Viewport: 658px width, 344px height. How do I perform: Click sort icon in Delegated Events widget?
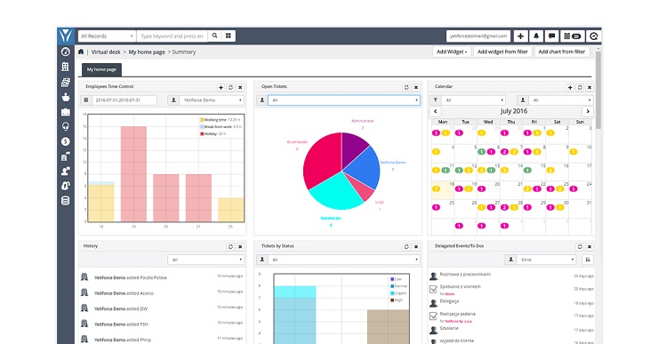click(x=588, y=260)
